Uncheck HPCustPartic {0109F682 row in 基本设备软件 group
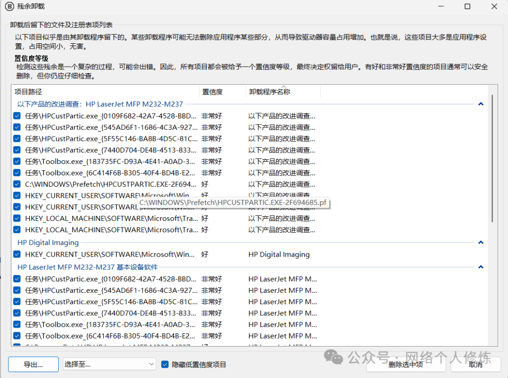Image resolution: width=508 pixels, height=378 pixels. 17,279
